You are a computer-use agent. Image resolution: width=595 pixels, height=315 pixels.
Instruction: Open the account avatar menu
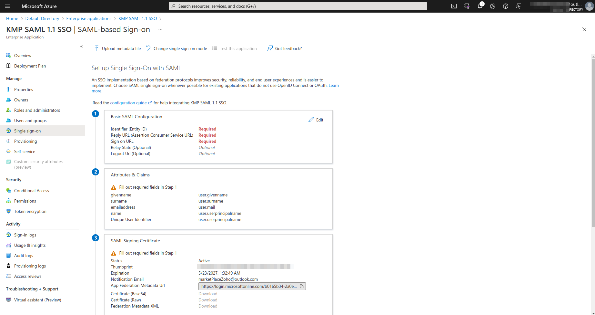[x=590, y=6]
